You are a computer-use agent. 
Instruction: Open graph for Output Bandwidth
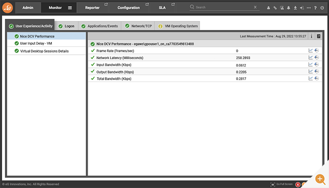point(311,71)
